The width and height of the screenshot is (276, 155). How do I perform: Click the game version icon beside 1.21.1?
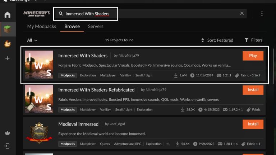[219, 75]
